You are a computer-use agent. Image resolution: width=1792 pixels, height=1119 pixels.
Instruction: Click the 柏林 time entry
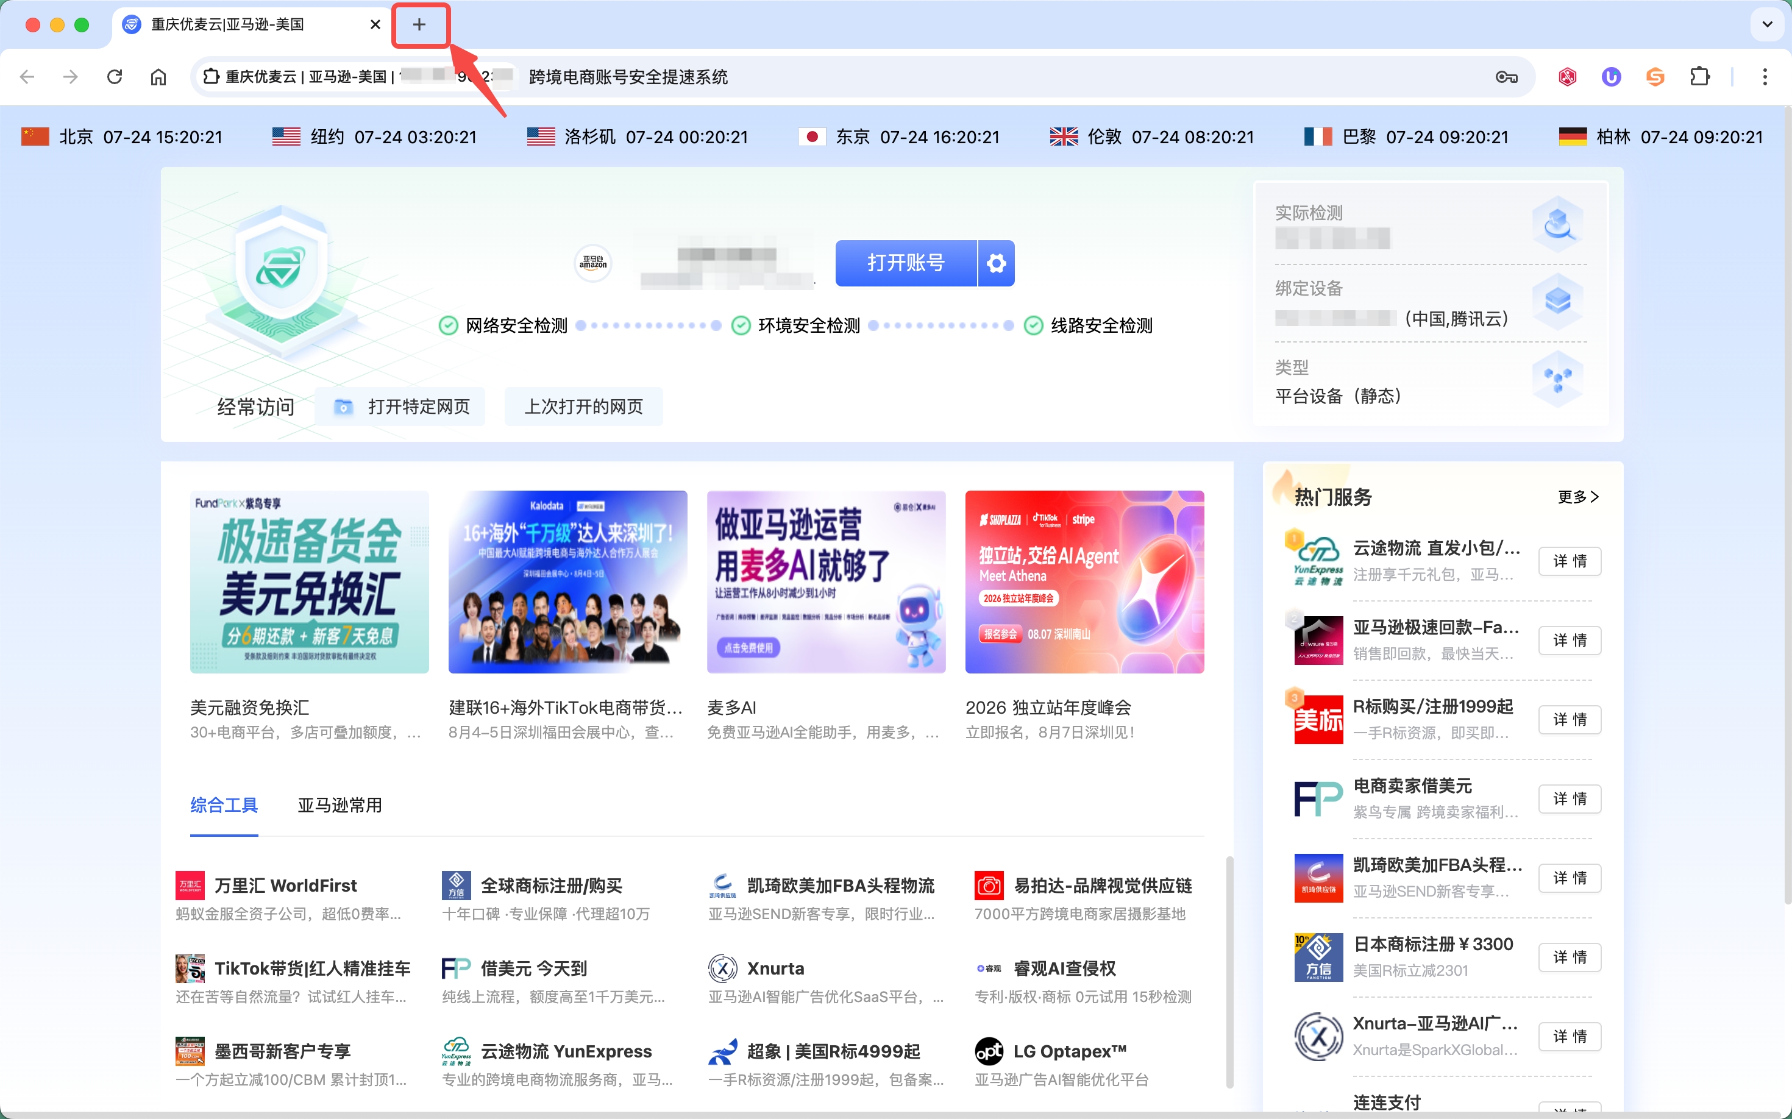pyautogui.click(x=1661, y=137)
